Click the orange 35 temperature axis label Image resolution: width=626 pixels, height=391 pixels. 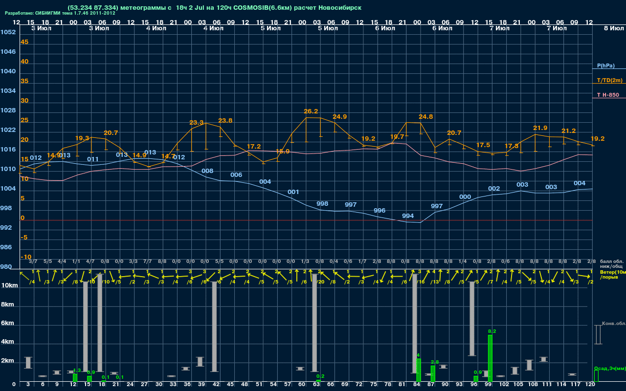coord(24,81)
